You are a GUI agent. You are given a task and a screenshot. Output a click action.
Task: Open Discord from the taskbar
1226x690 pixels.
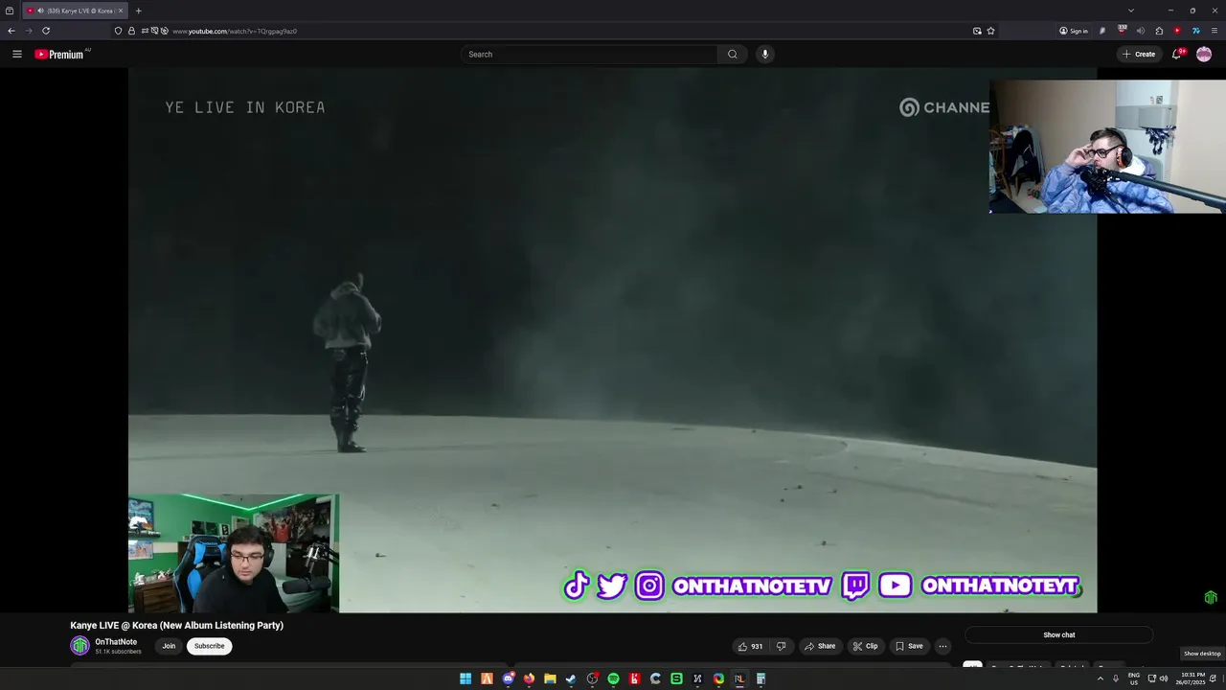[508, 678]
